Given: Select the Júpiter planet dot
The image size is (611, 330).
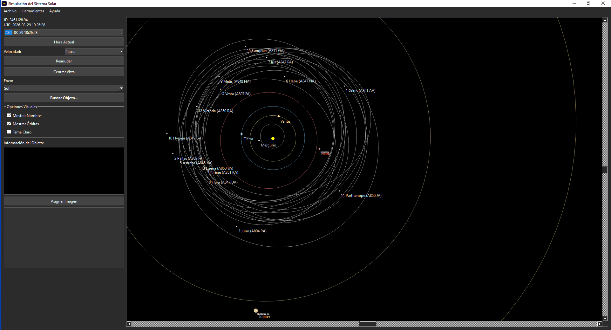Looking at the screenshot, I should point(256,311).
